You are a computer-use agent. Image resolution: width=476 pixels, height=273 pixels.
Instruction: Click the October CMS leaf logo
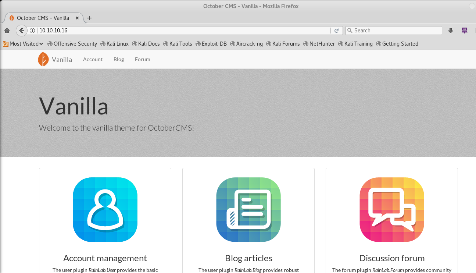pyautogui.click(x=43, y=59)
